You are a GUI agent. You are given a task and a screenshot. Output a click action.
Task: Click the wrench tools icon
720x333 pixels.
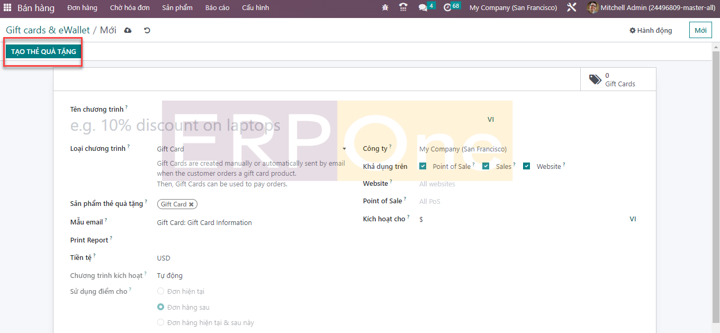[x=572, y=8]
